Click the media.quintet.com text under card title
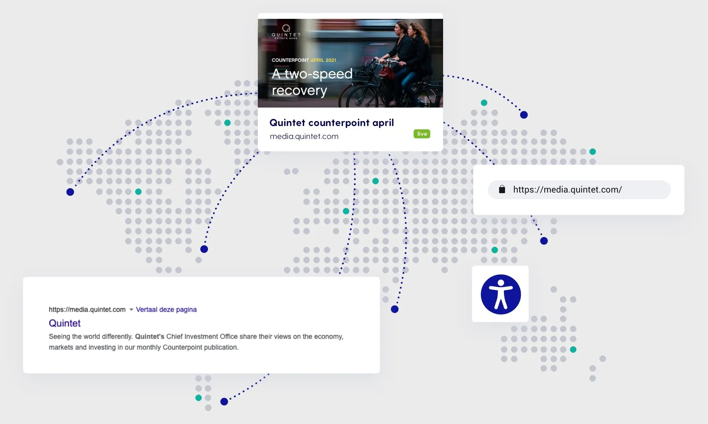The image size is (708, 424). 304,136
